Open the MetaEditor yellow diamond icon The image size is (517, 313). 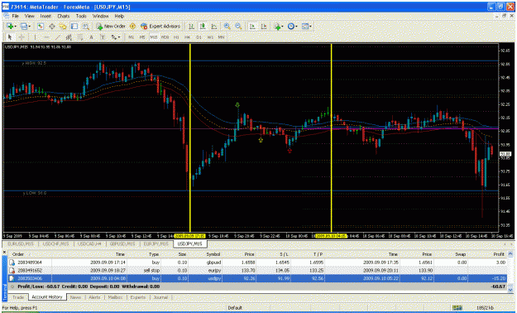[132, 26]
